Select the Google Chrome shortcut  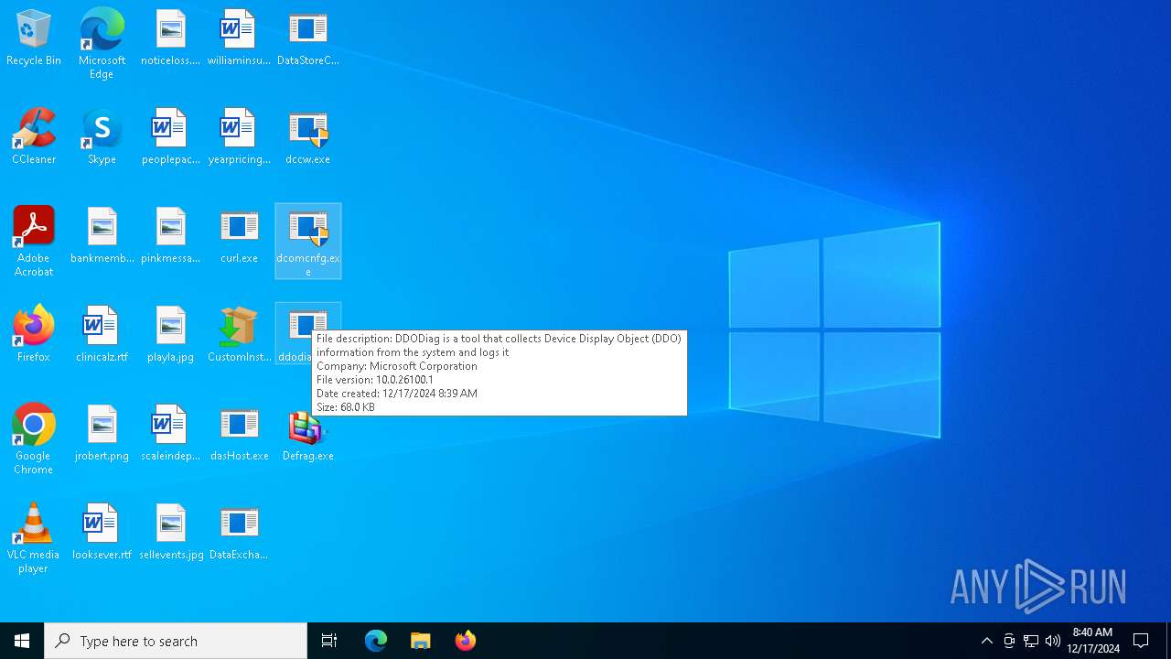(x=34, y=439)
